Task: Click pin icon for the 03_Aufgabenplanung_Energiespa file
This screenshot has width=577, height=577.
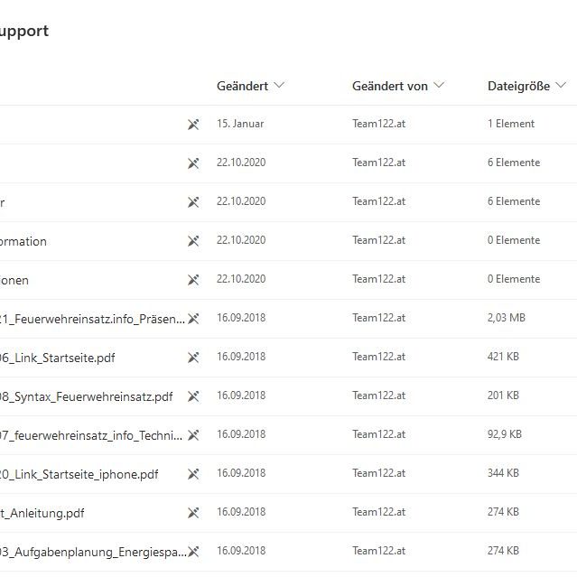Action: [193, 552]
